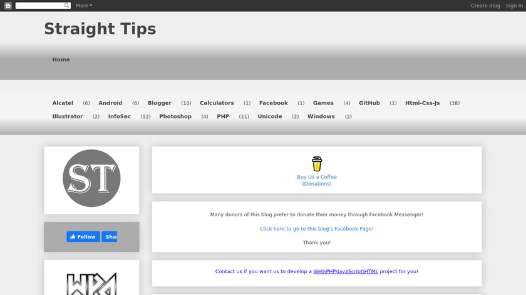
Task: Click the (10) count beside Blogger
Action: (x=186, y=103)
